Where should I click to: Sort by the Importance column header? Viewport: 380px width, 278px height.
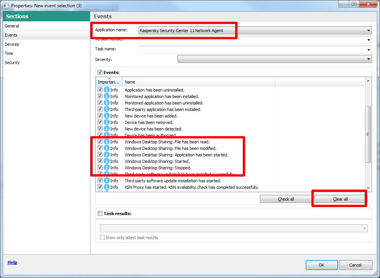[x=109, y=82]
